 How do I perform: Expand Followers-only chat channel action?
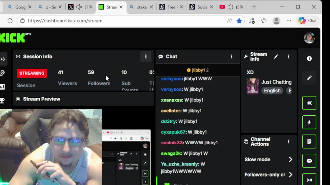268,175
